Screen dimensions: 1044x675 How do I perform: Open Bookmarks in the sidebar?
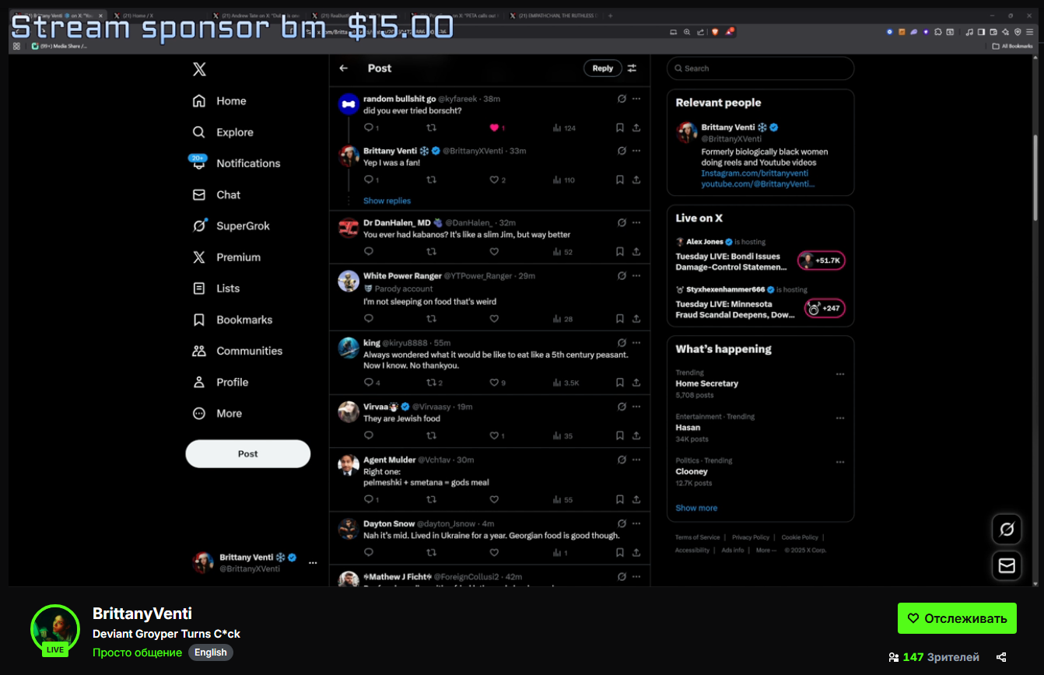(232, 320)
